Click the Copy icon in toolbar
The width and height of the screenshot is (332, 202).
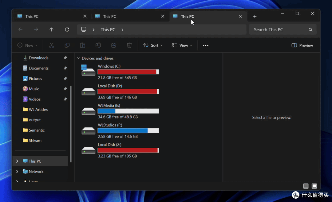(67, 45)
